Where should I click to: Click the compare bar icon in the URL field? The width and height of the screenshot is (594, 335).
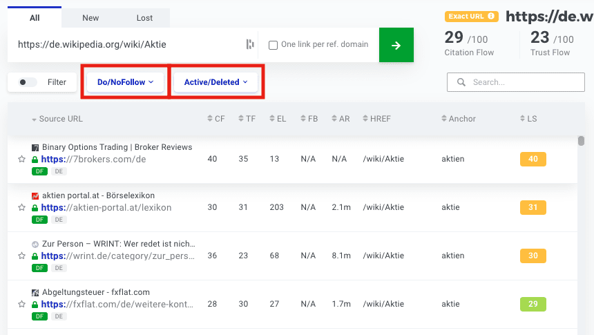pyautogui.click(x=250, y=44)
